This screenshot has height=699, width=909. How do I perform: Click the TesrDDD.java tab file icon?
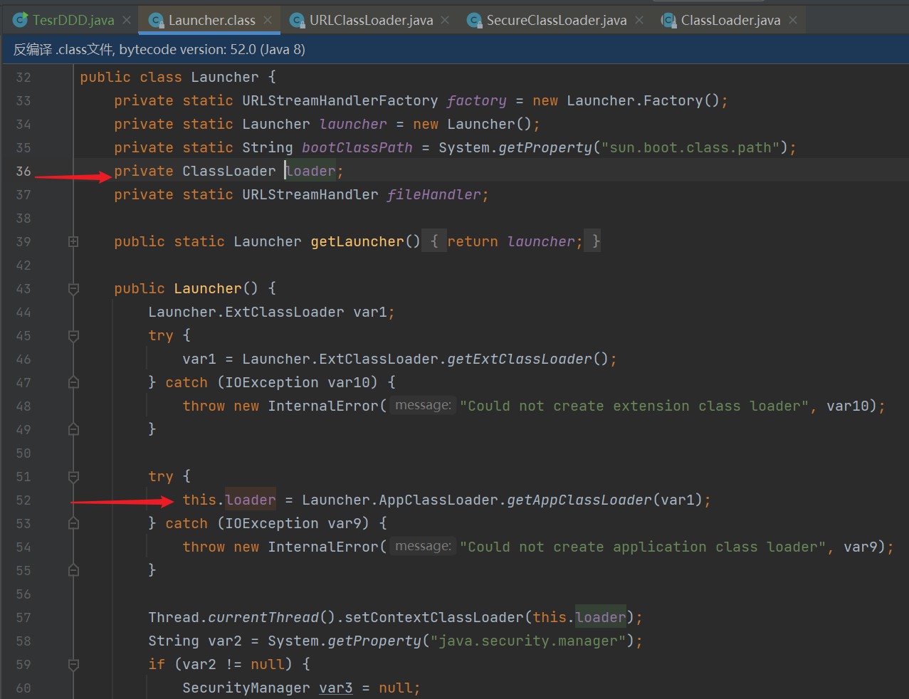click(x=21, y=20)
